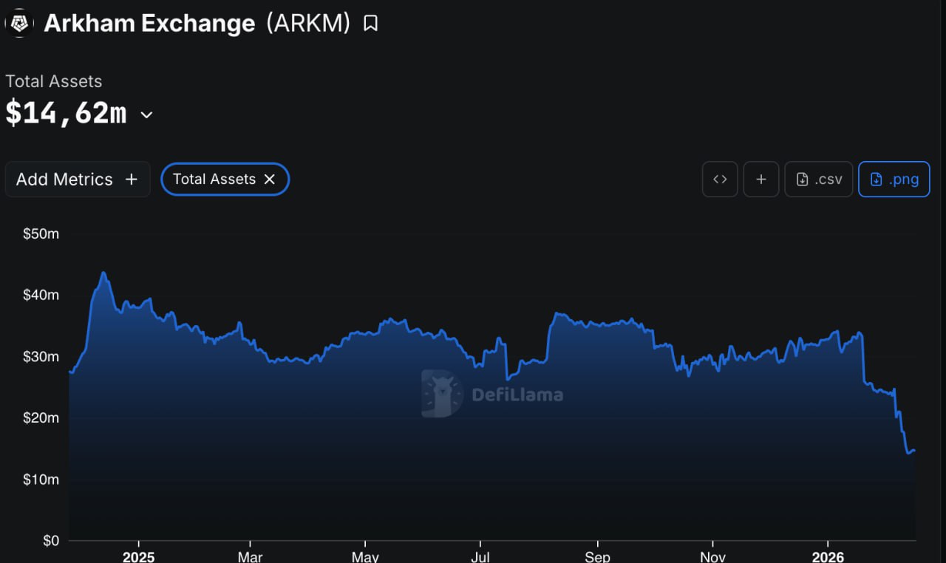Expand the chevron beside $14,62m
Screen dimensions: 946x563
click(146, 115)
